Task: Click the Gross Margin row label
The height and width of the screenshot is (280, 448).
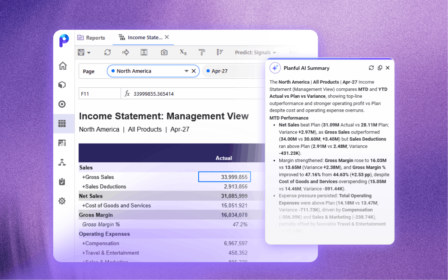Action: [x=96, y=215]
